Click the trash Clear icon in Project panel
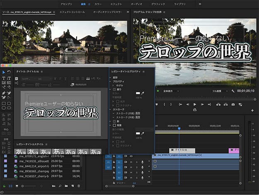Viewport: 259px width, 195px height. [x=79, y=186]
